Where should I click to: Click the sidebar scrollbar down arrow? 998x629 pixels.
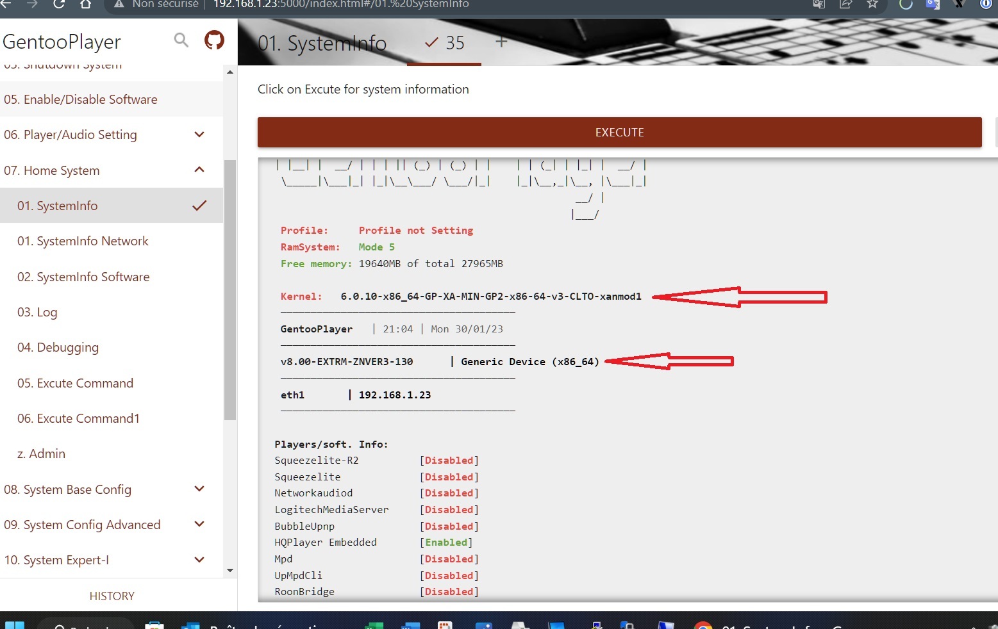[230, 570]
